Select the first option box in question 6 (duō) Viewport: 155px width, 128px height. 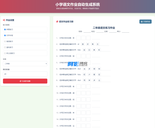(84, 69)
